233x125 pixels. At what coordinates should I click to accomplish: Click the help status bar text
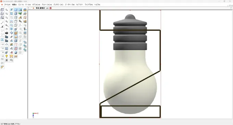pos(10,124)
